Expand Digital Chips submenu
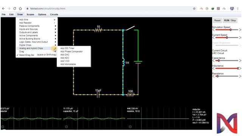 click(37, 45)
